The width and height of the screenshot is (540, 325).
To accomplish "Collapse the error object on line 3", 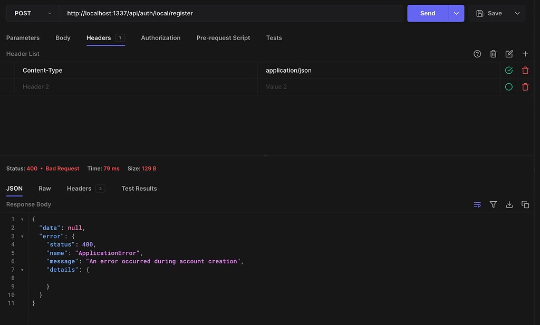I will click(22, 236).
